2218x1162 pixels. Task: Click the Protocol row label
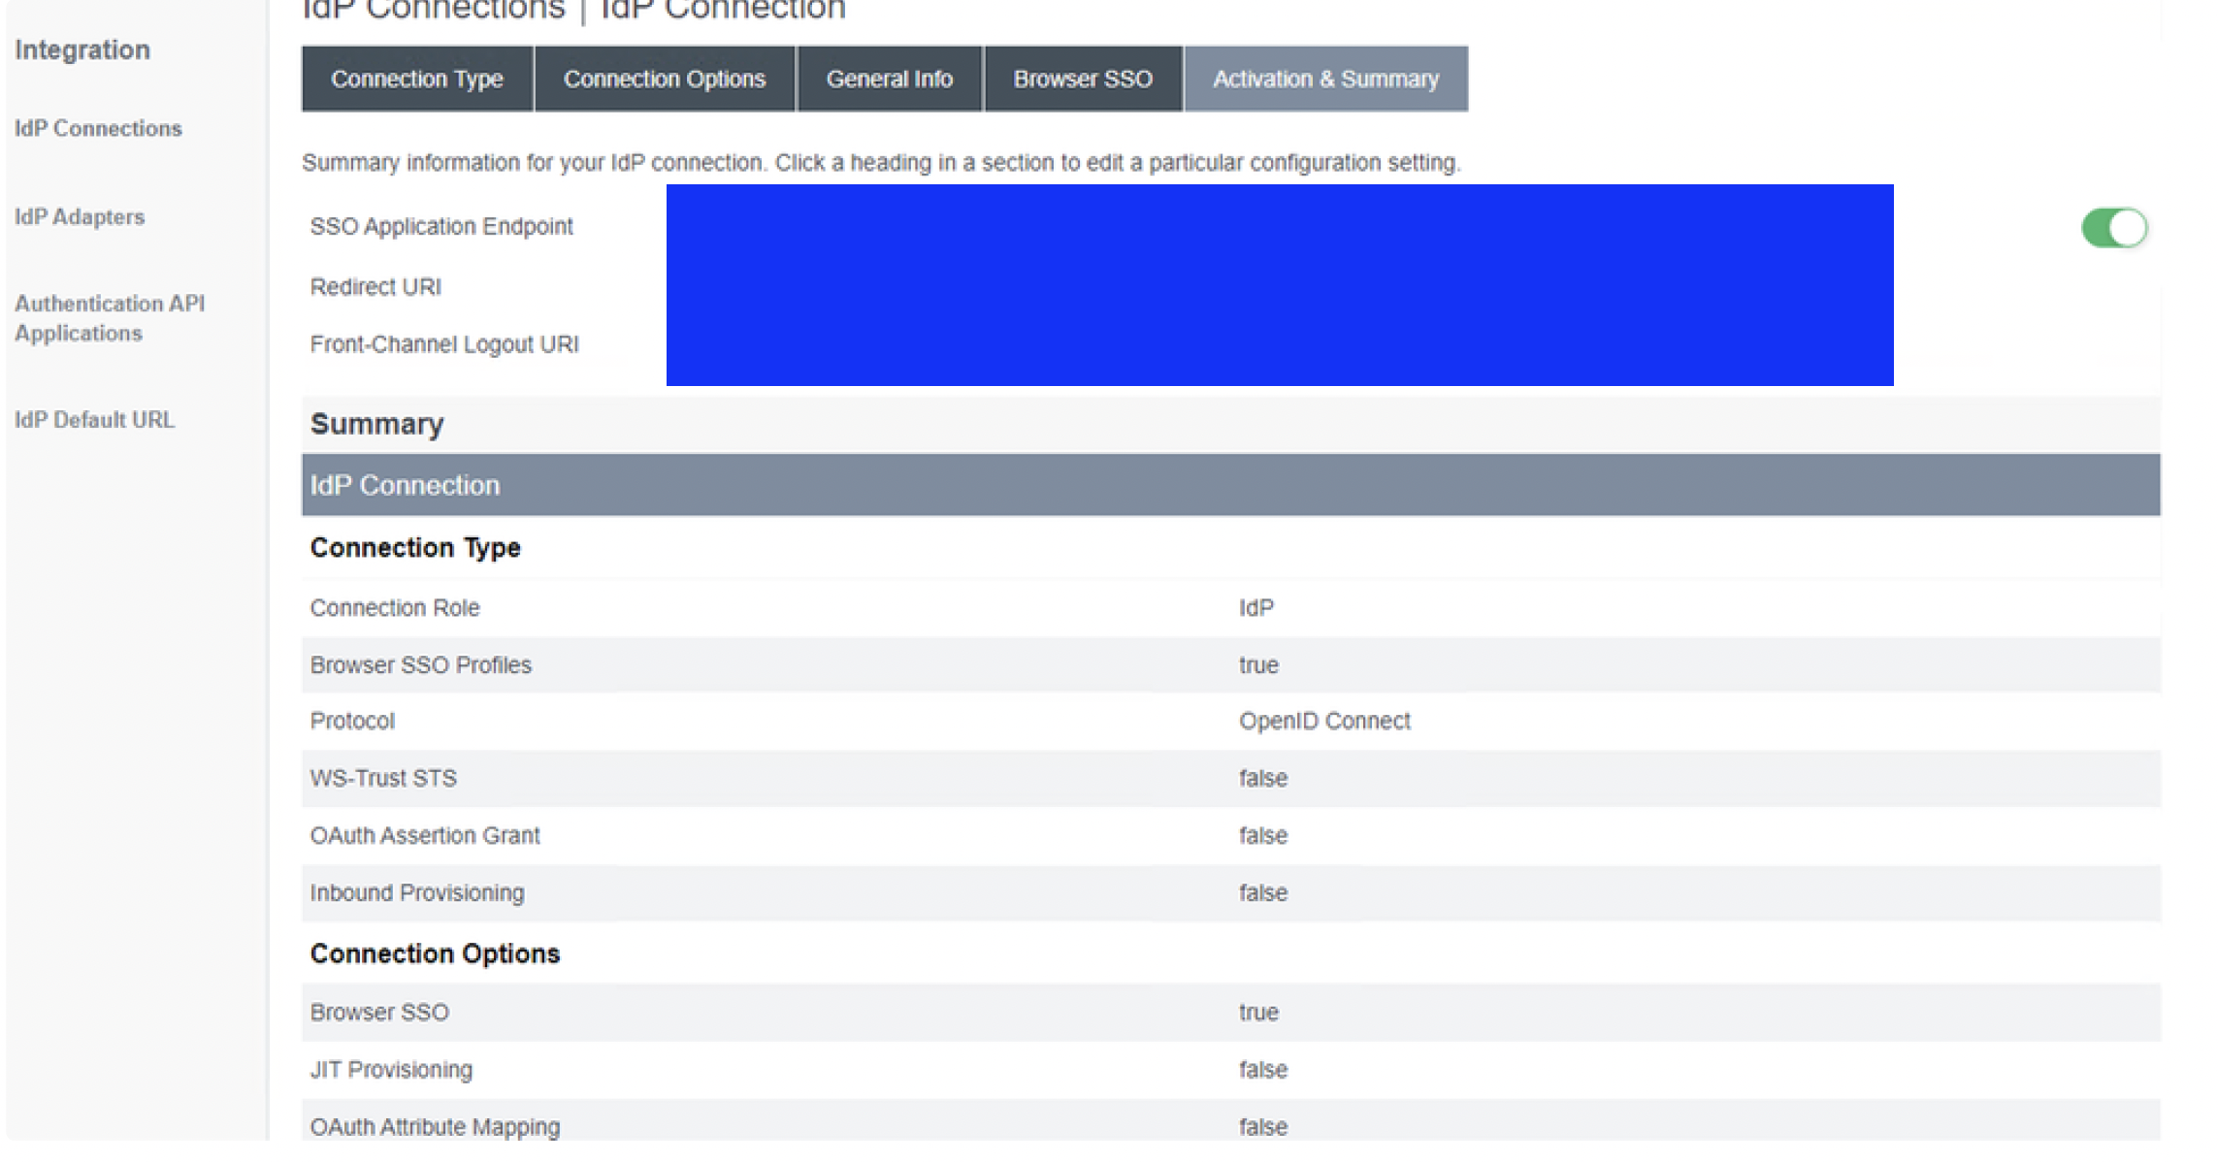point(352,722)
